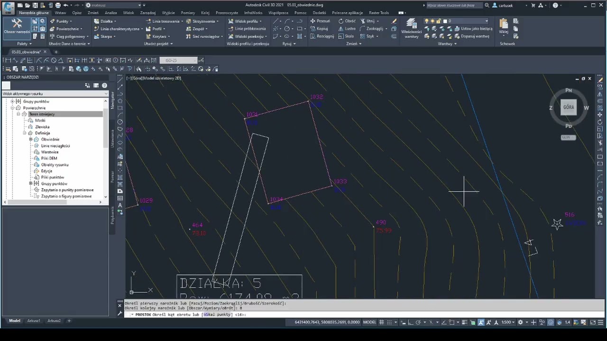
Task: Click the search magnifier icon in title bar
Action: [x=487, y=5]
